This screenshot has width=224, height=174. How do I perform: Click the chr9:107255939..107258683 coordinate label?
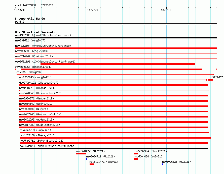(x=34, y=5)
